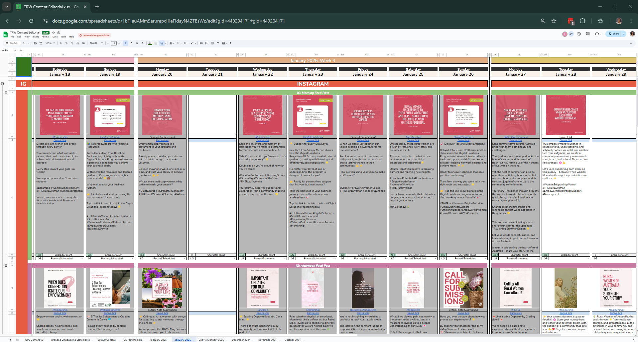Viewport: 638px width, 342px height.
Task: Open the Tools menu
Action: pyautogui.click(x=64, y=37)
